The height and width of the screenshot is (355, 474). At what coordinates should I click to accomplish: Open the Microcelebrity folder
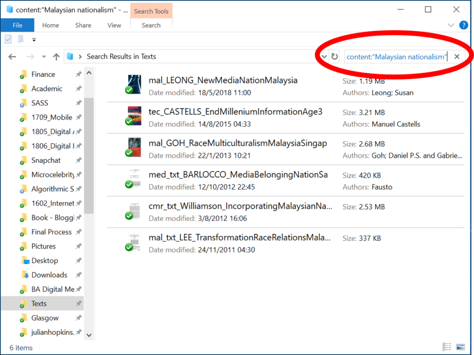[53, 174]
